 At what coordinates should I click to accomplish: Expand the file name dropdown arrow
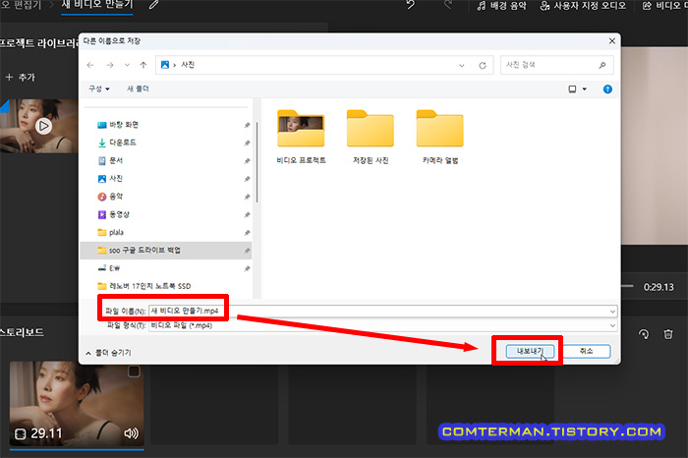click(612, 311)
